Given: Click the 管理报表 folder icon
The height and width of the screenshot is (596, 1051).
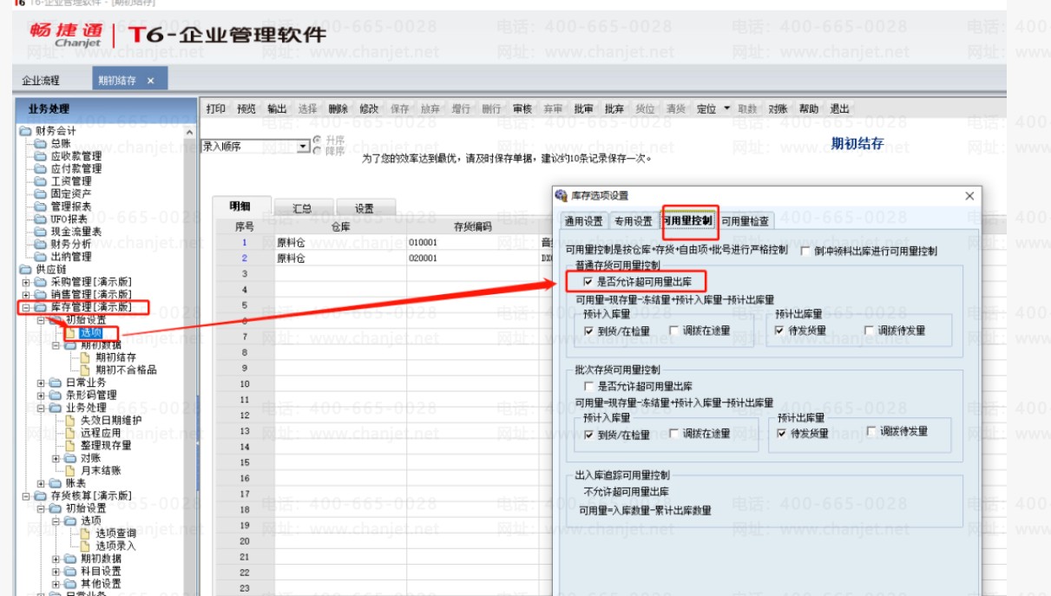Looking at the screenshot, I should 41,206.
